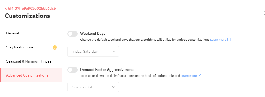Image resolution: width=265 pixels, height=97 pixels.
Task: Open the Friday, Saturday weekend days dropdown
Action: pos(93,51)
